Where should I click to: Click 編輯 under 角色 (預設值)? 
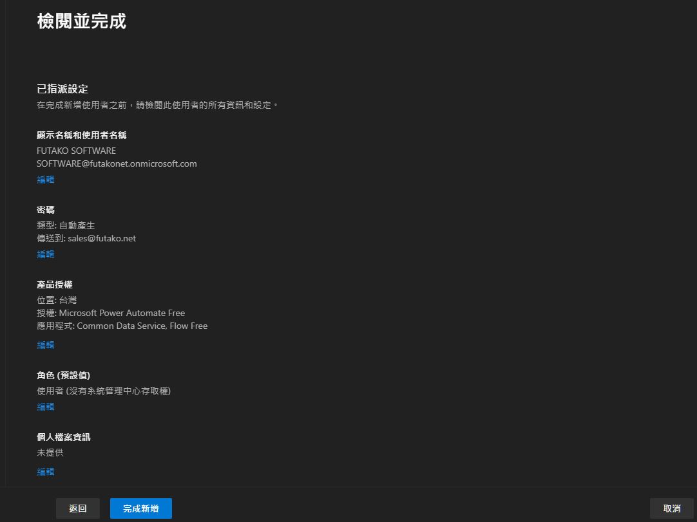46,407
